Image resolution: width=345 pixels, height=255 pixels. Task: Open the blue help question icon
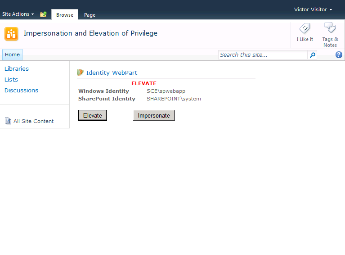pos(339,55)
